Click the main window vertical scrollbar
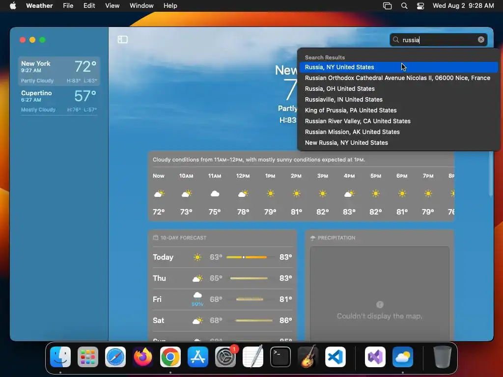Image resolution: width=503 pixels, height=377 pixels. pos(491,173)
